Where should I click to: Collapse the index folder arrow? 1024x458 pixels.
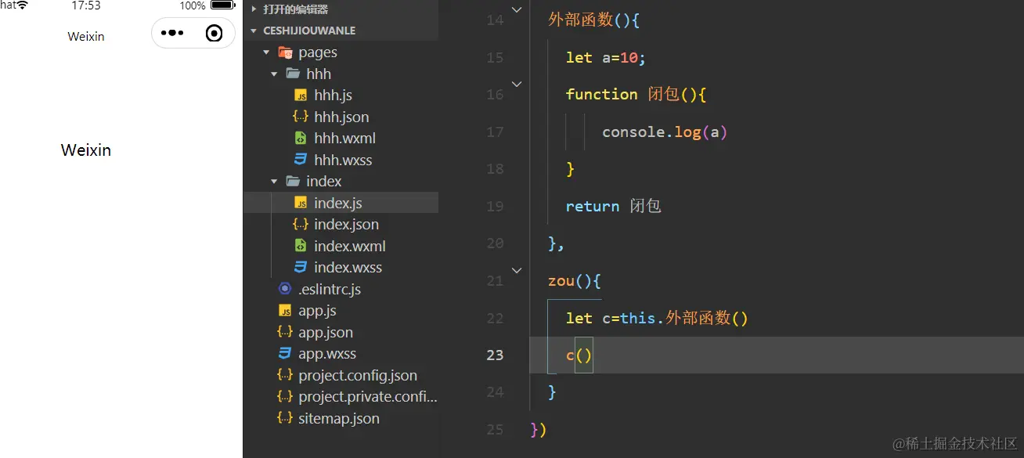tap(274, 181)
